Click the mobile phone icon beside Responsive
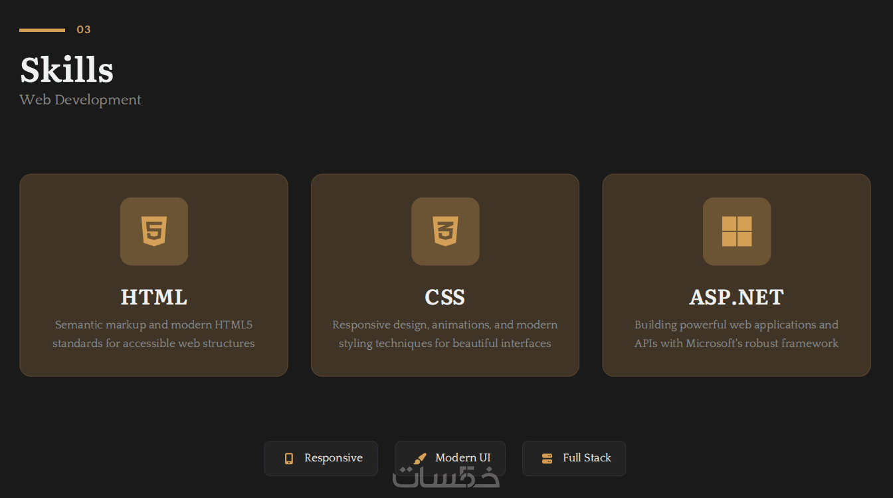 coord(289,458)
